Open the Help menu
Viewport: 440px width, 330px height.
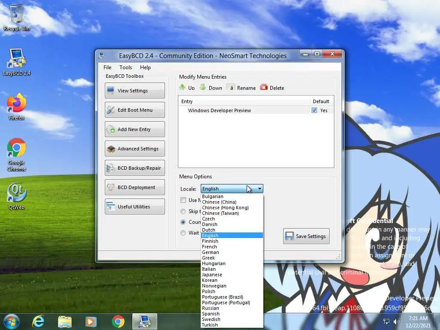(145, 67)
